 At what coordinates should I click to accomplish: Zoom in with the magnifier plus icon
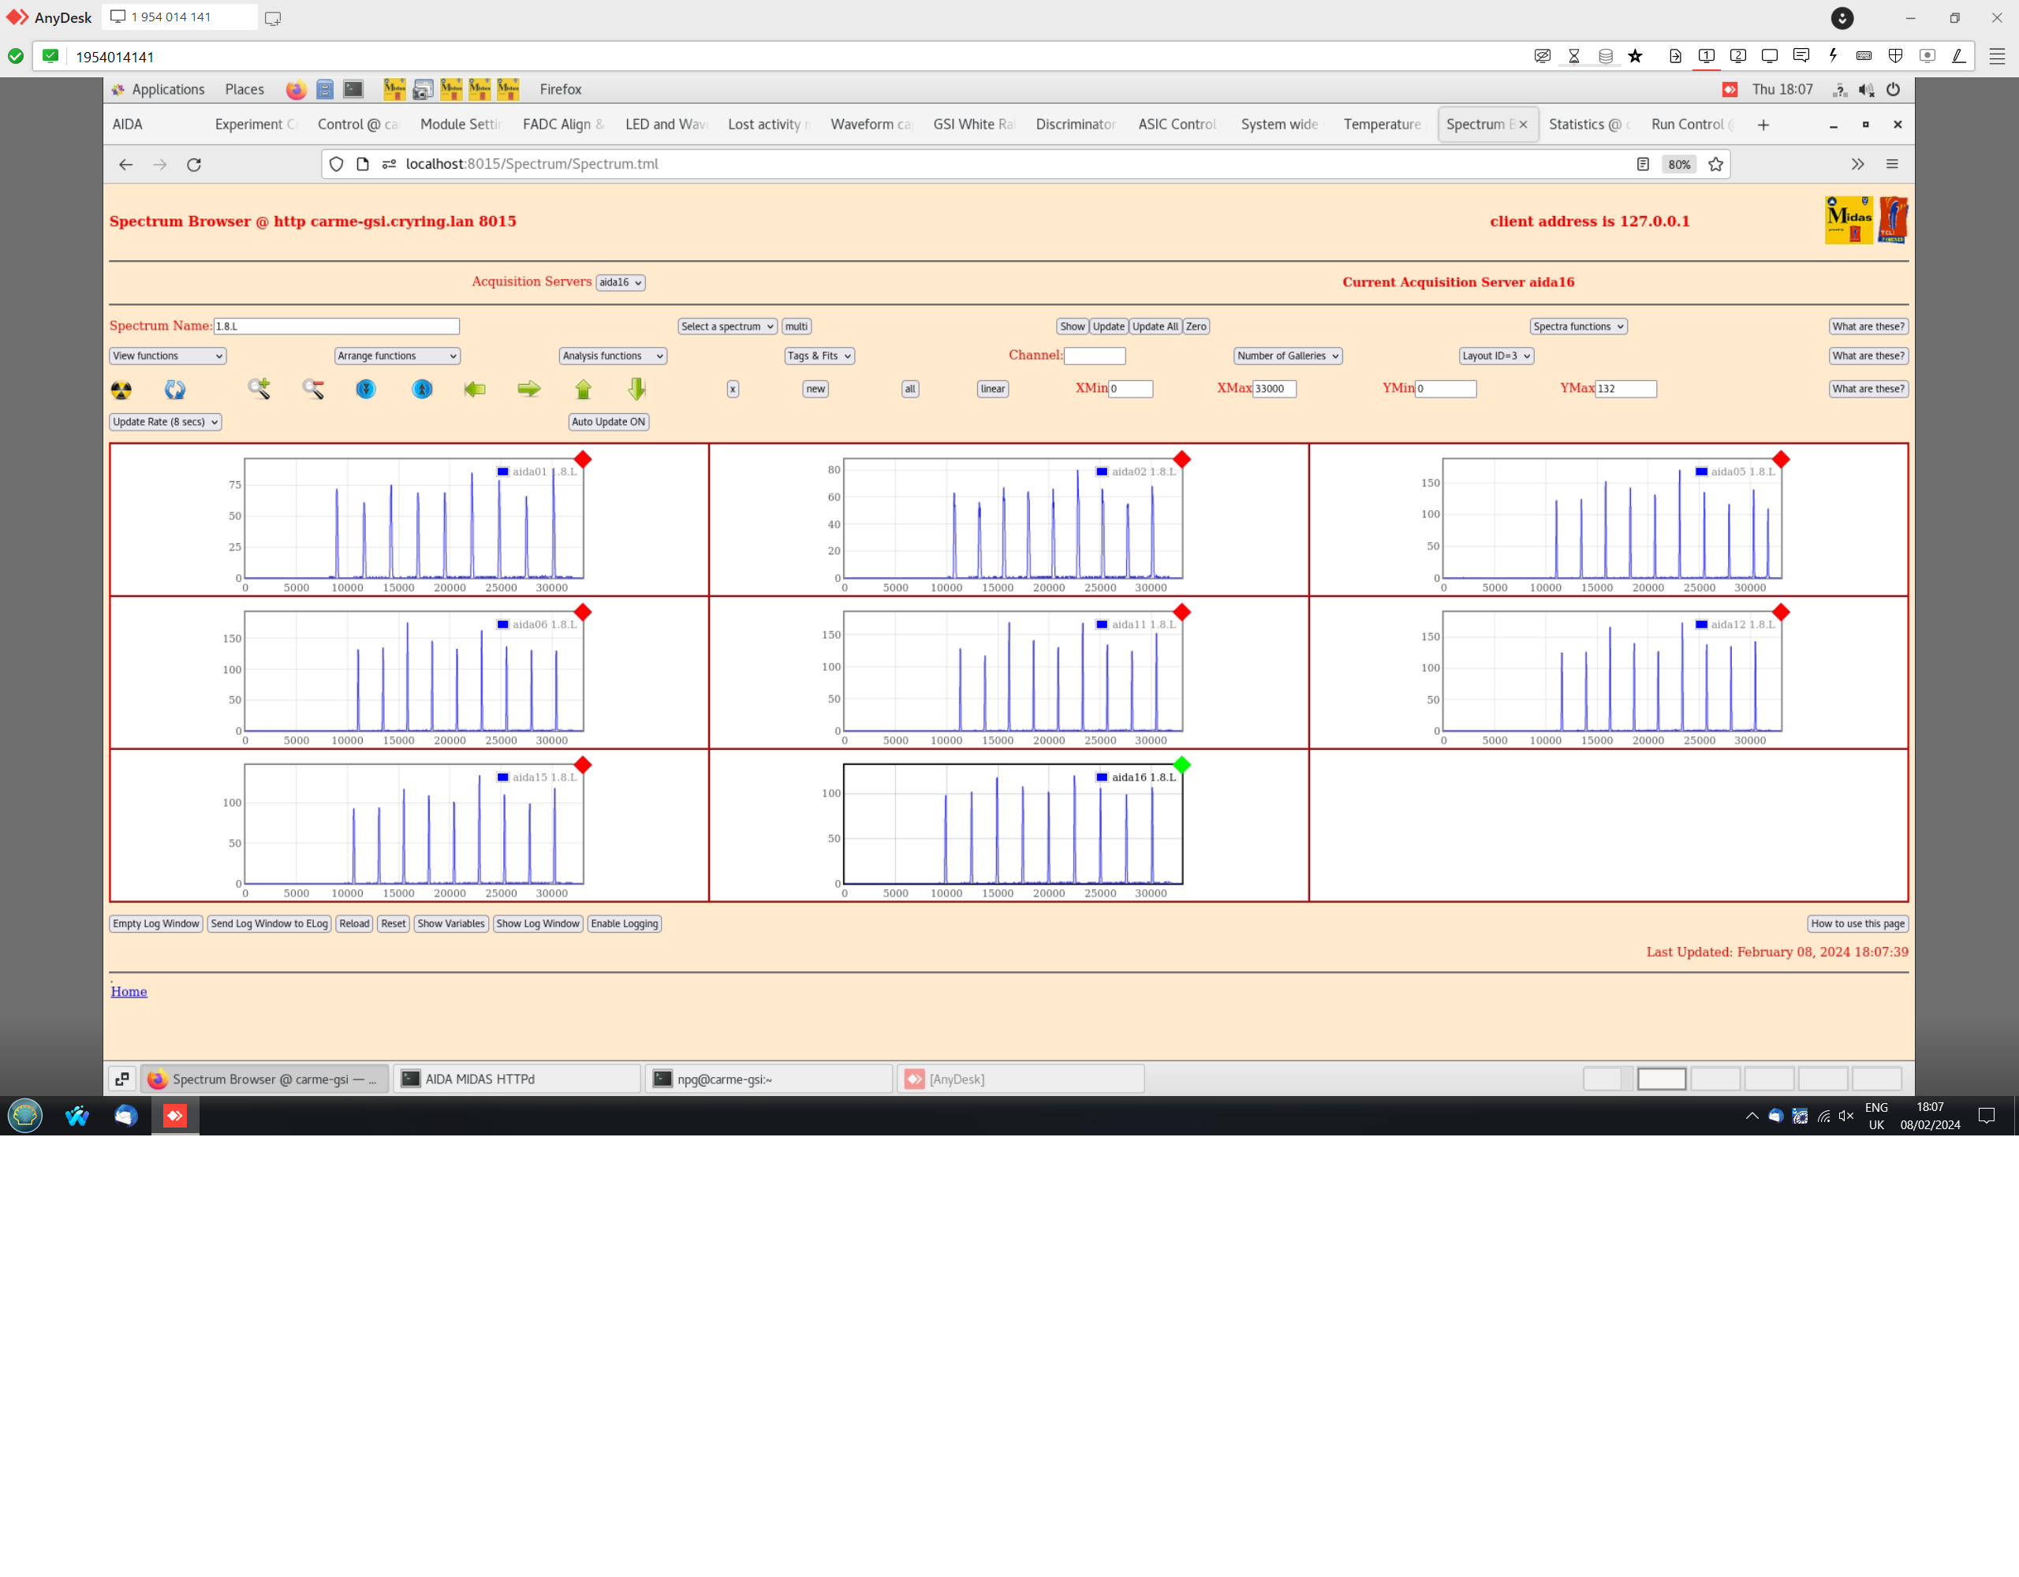coord(259,390)
